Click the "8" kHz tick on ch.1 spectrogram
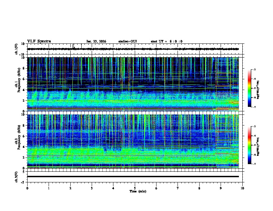The height and width of the screenshot is (211, 273). click(24, 68)
